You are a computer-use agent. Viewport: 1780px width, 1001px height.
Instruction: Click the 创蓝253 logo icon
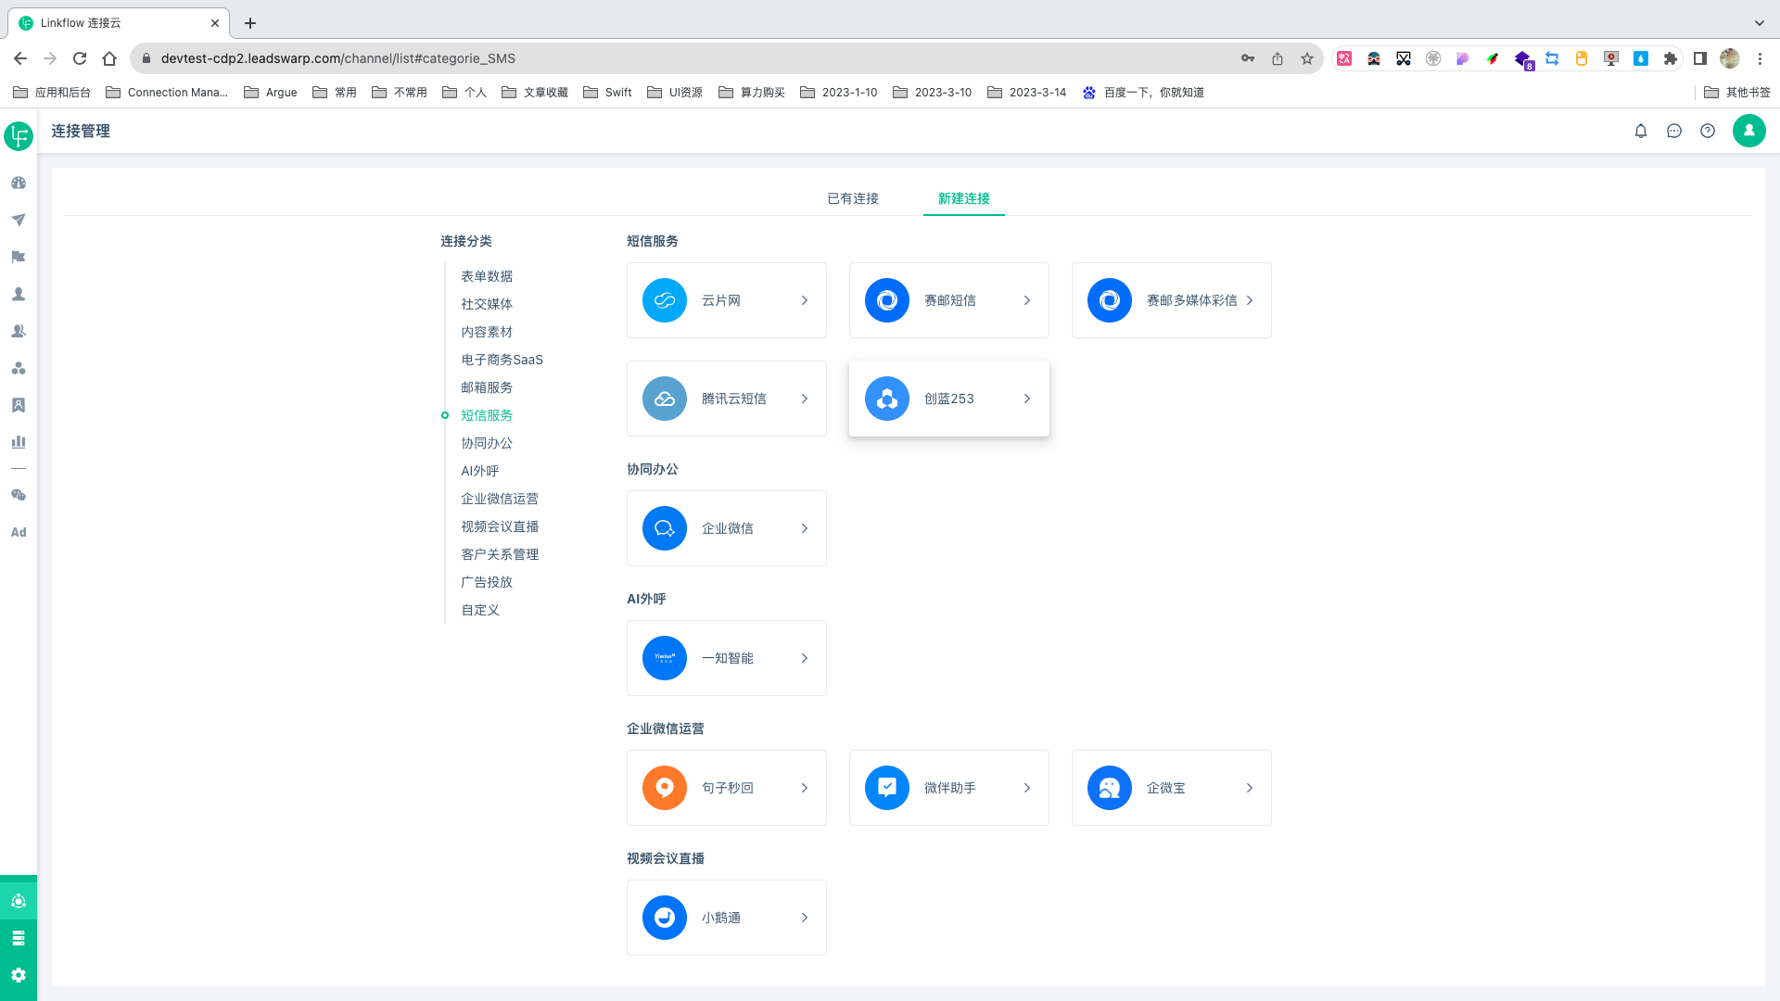887,399
